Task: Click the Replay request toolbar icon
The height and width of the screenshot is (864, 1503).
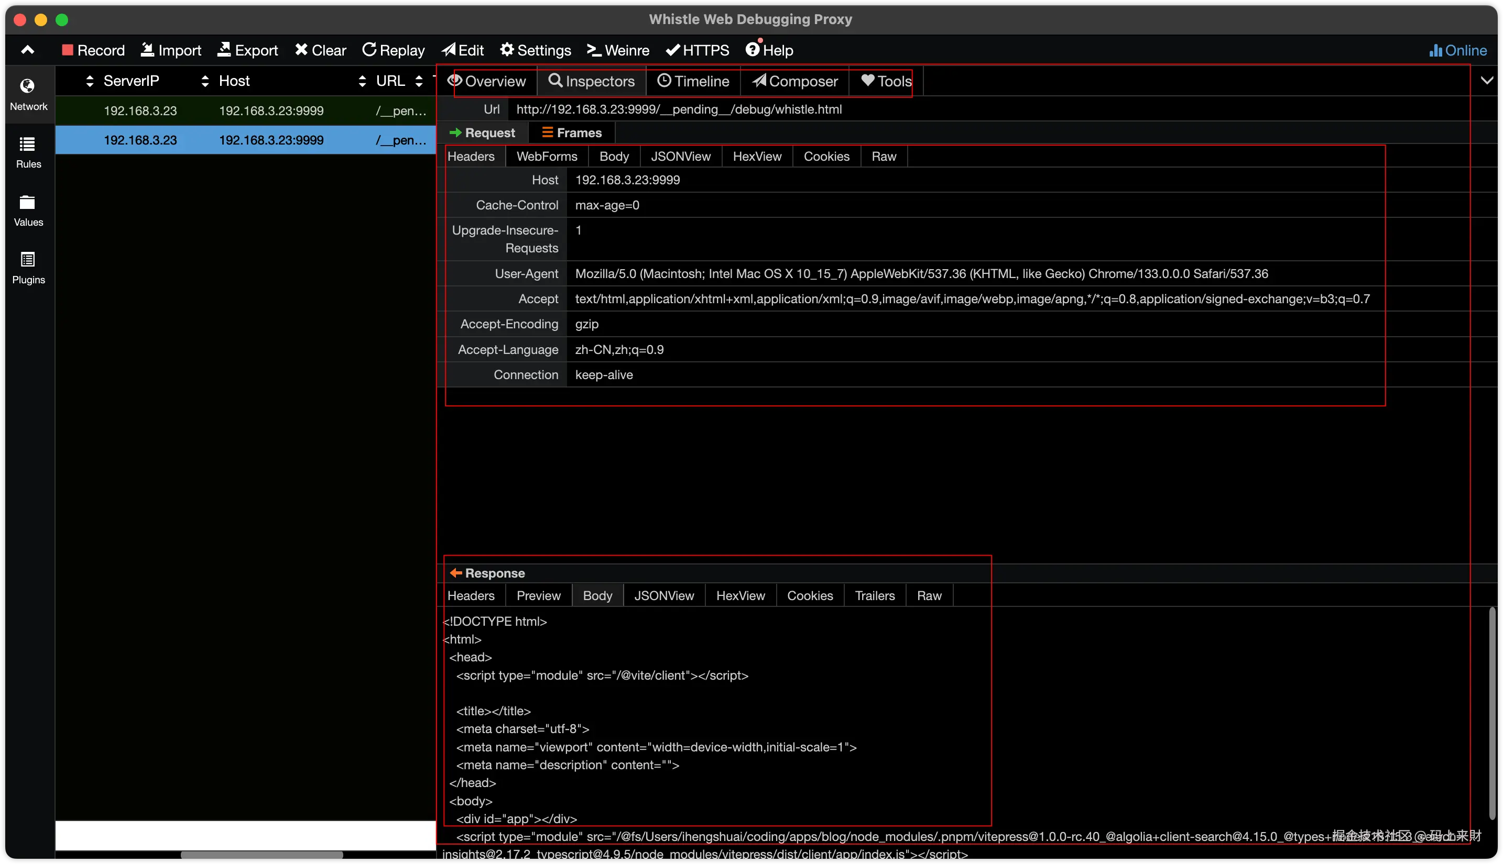Action: [369, 50]
